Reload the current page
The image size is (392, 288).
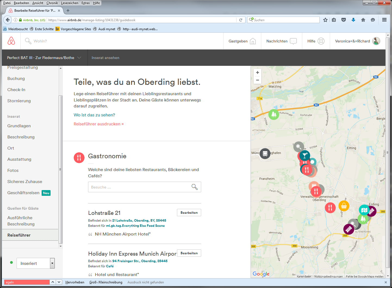[x=241, y=20]
